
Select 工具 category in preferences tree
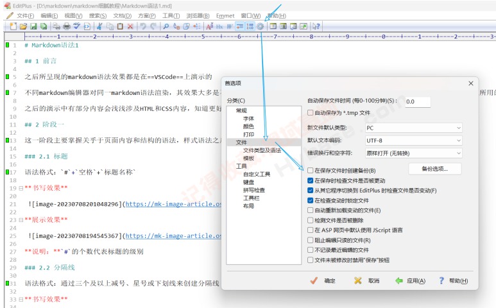(x=241, y=166)
